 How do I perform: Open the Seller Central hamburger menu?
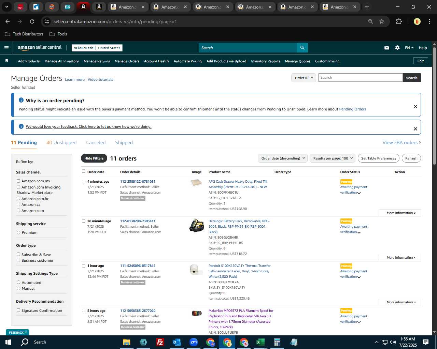point(6,48)
